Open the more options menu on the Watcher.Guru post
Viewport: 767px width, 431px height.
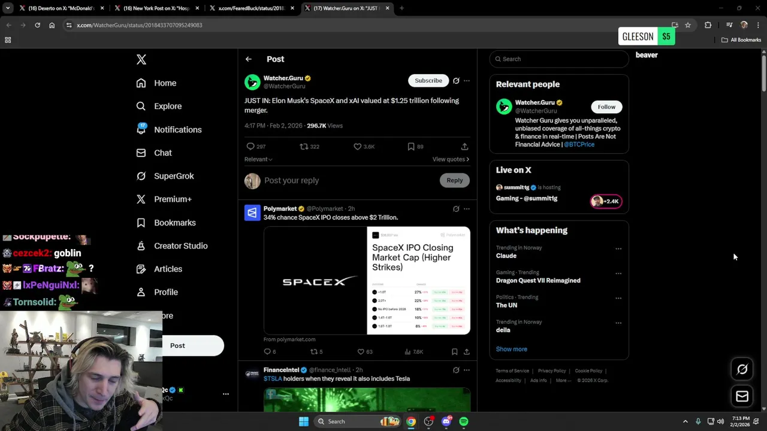[x=467, y=81]
